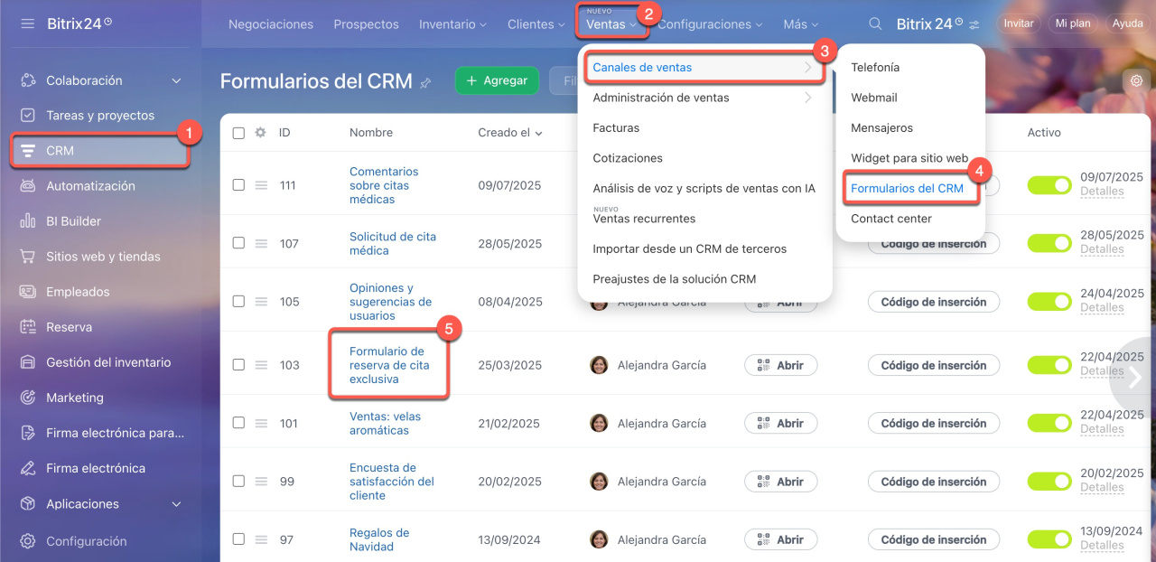The width and height of the screenshot is (1156, 562).
Task: Check the box for form ID 105
Action: pos(238,302)
